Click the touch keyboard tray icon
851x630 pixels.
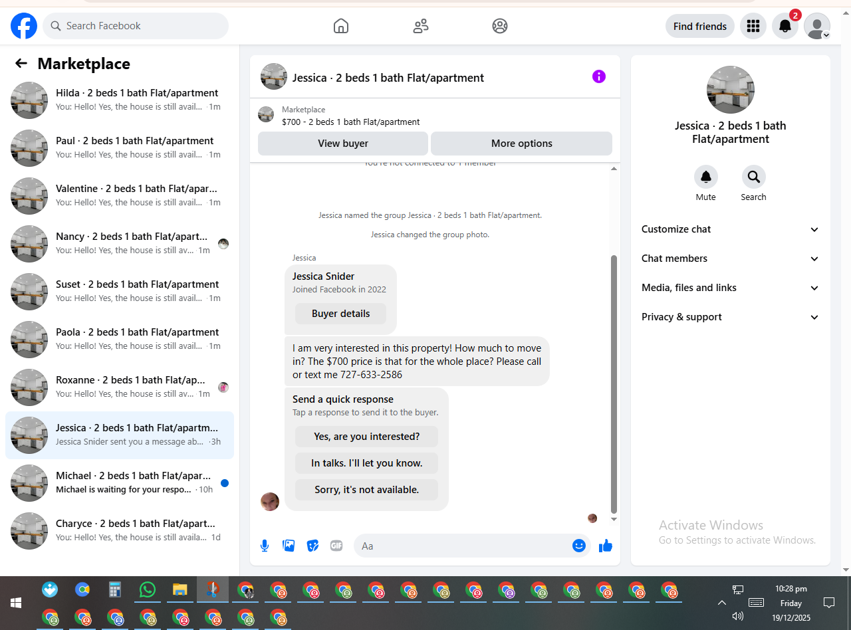point(756,602)
